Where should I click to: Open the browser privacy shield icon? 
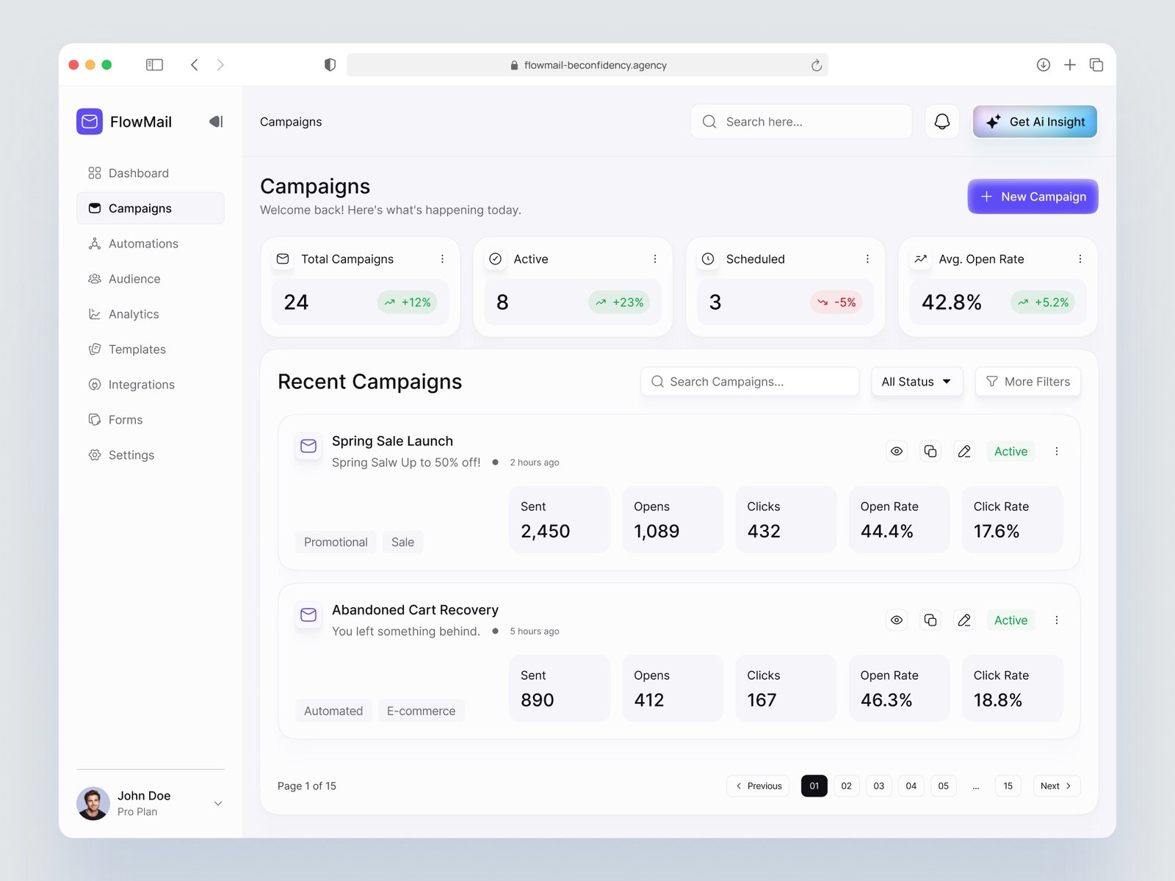tap(330, 65)
